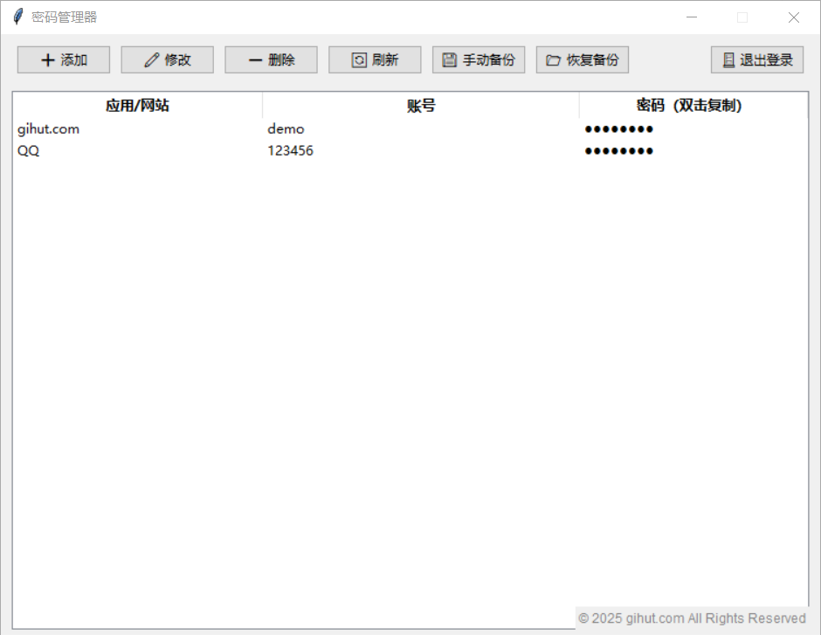Image resolution: width=821 pixels, height=635 pixels.
Task: Click the demo account cell
Action: click(286, 129)
